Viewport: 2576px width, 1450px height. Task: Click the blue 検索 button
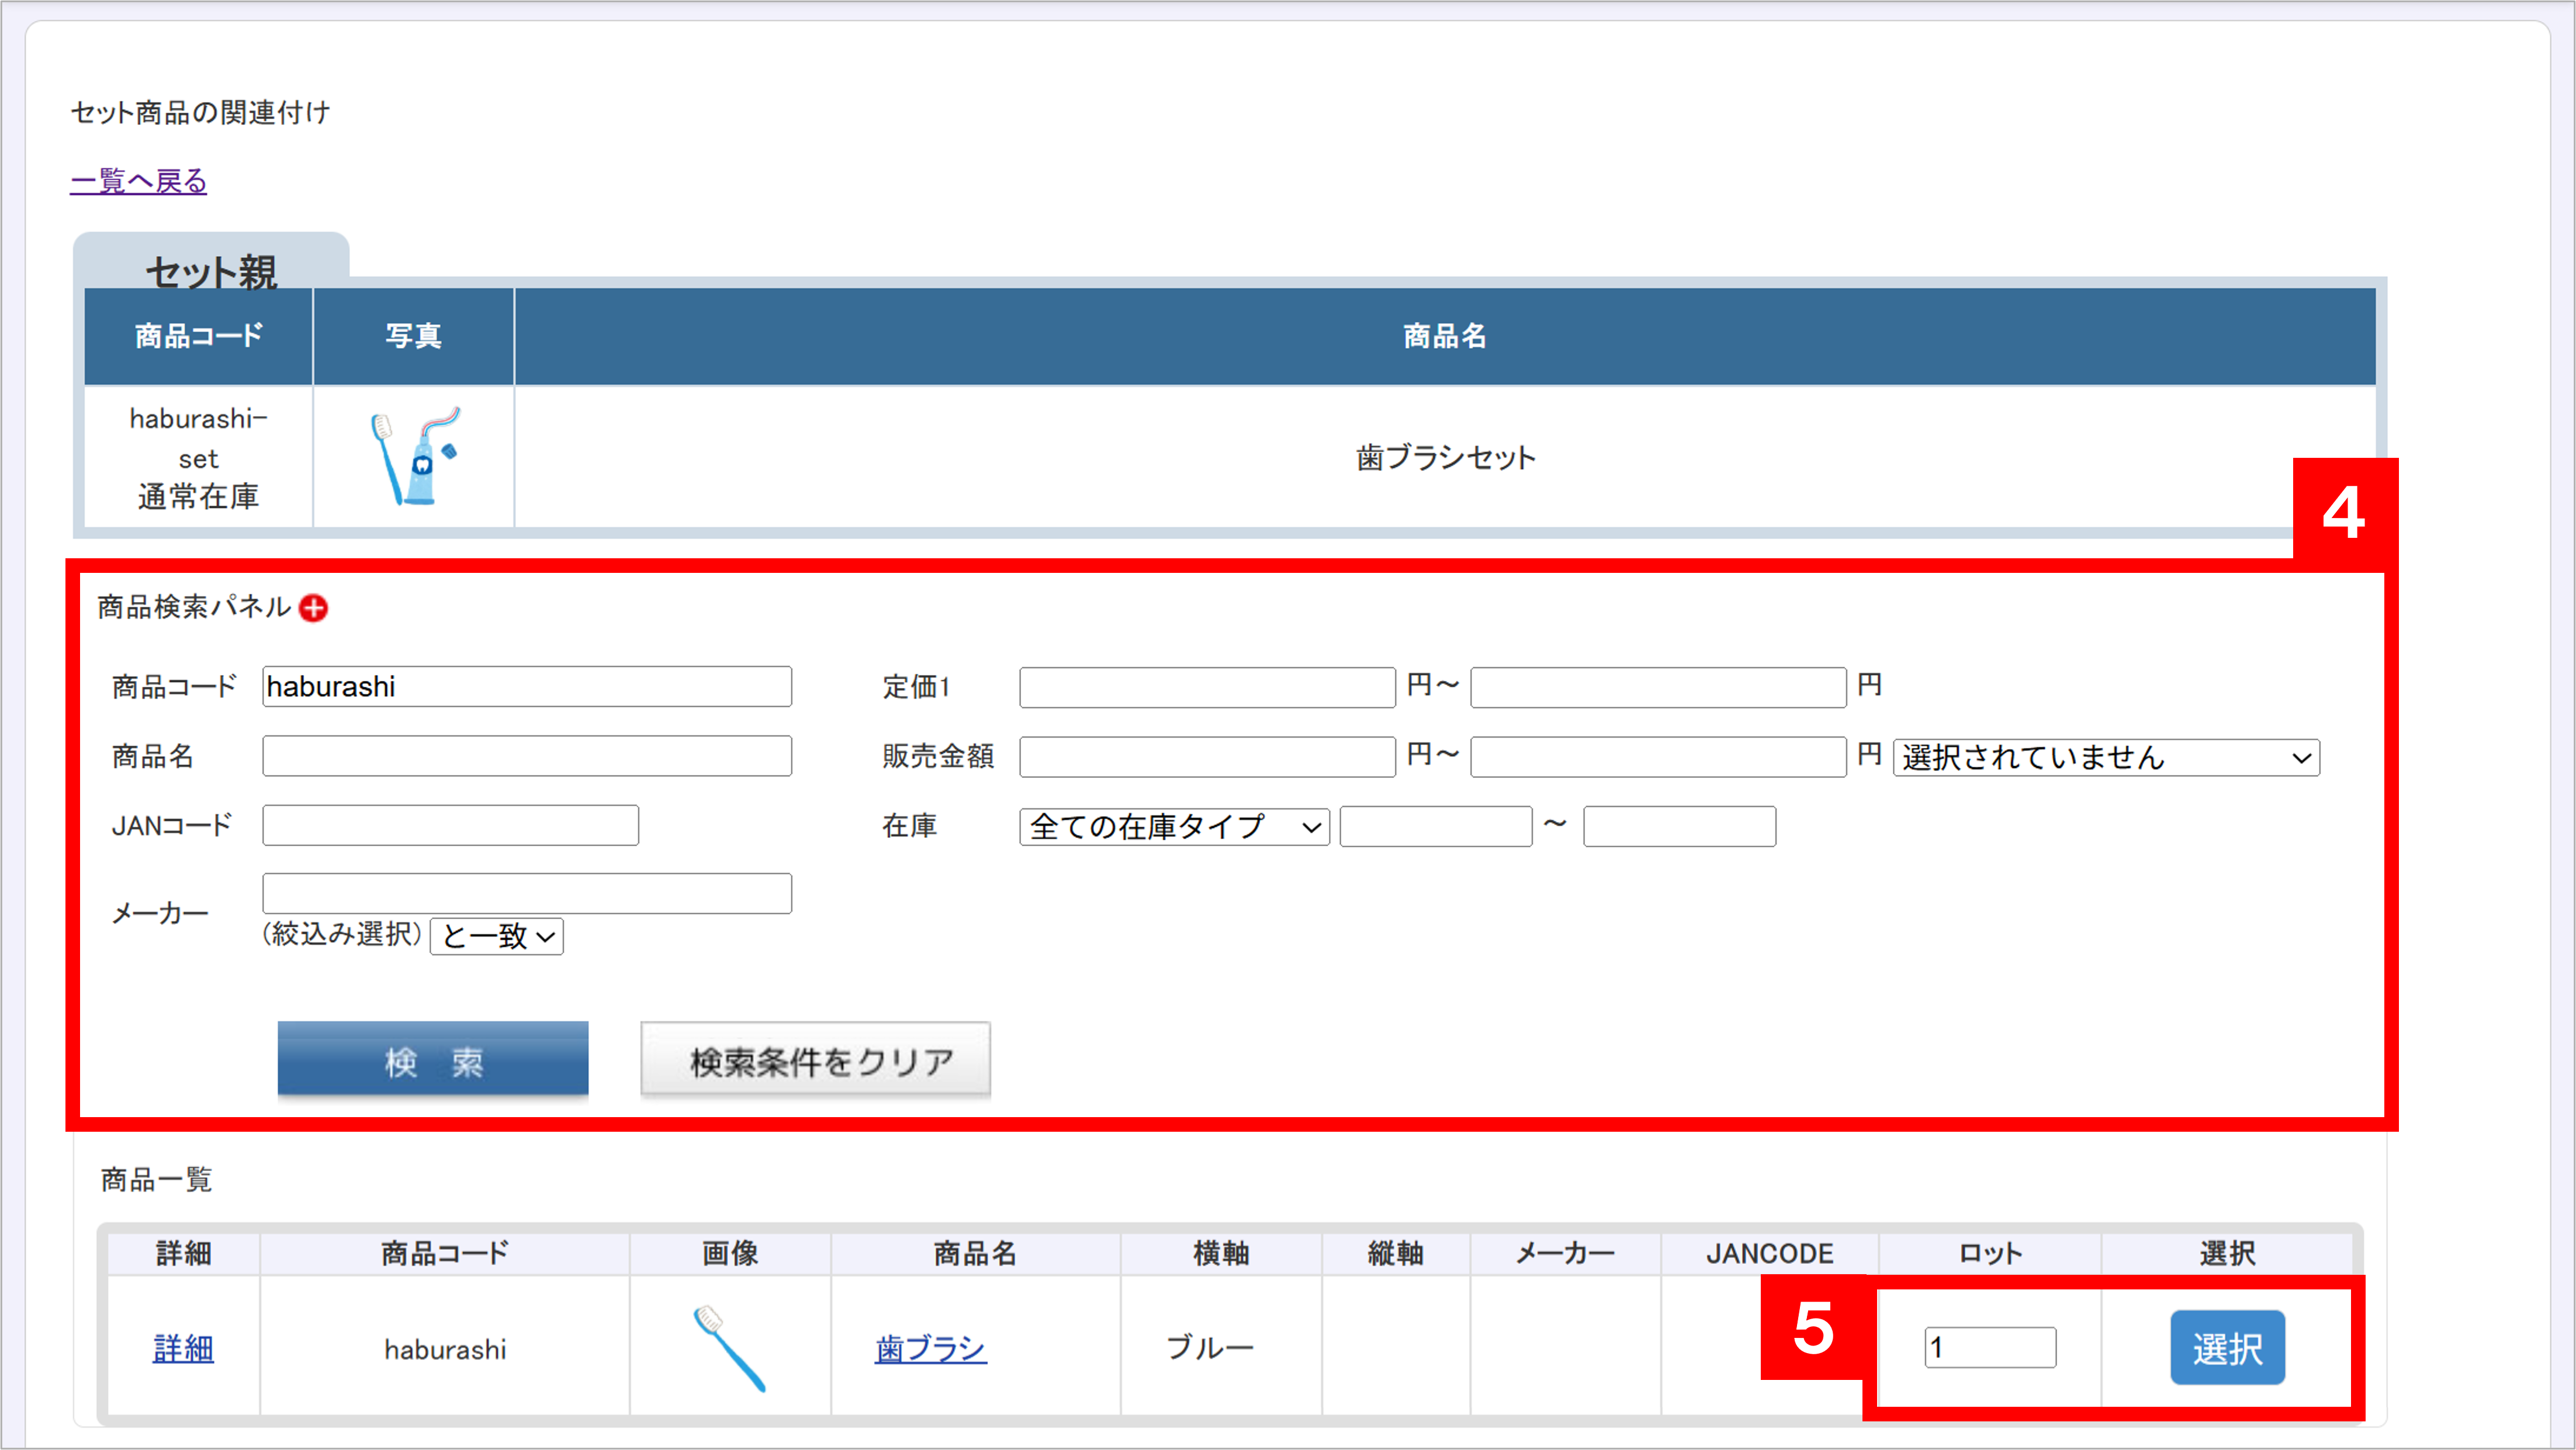tap(433, 1059)
